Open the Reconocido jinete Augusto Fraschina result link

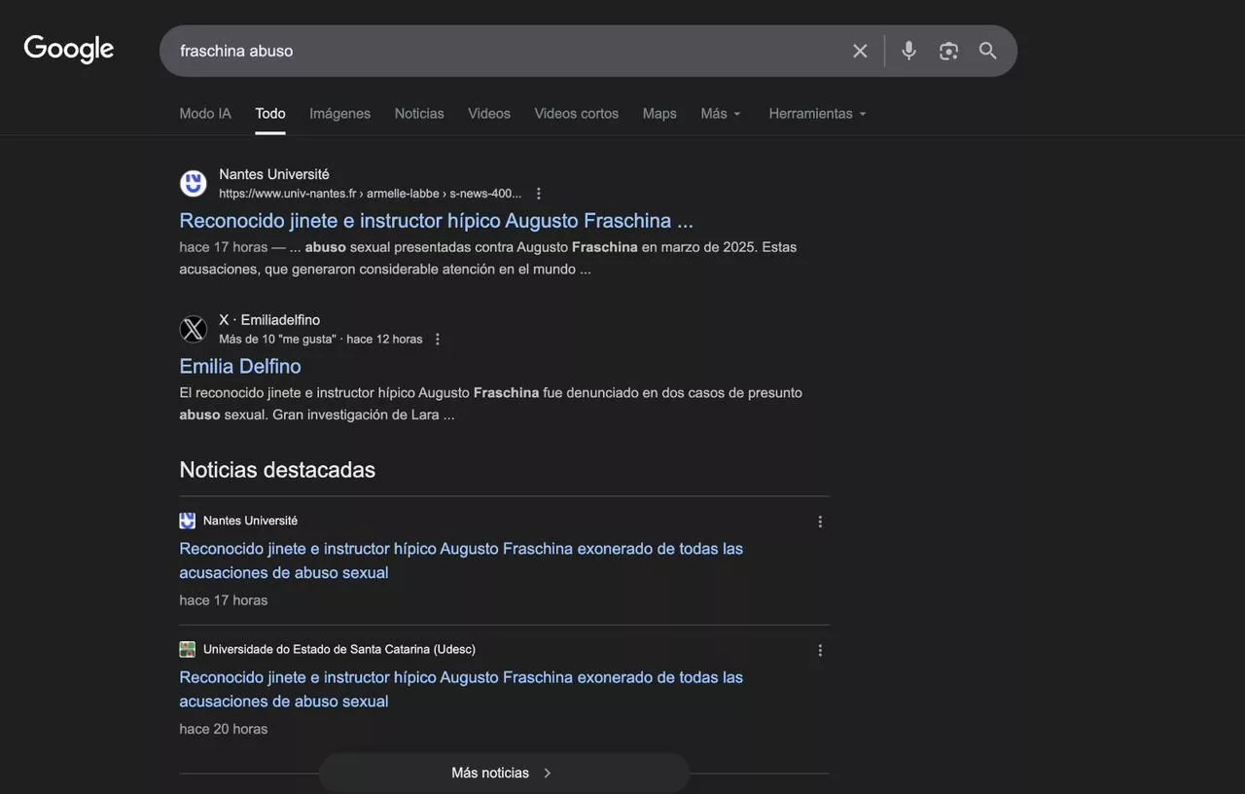(435, 220)
